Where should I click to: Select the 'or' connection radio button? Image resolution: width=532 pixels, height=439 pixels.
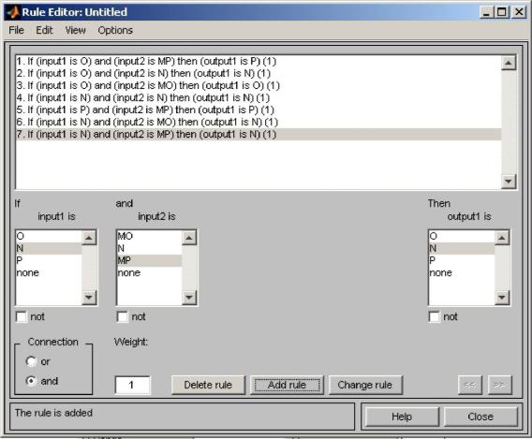(x=31, y=361)
